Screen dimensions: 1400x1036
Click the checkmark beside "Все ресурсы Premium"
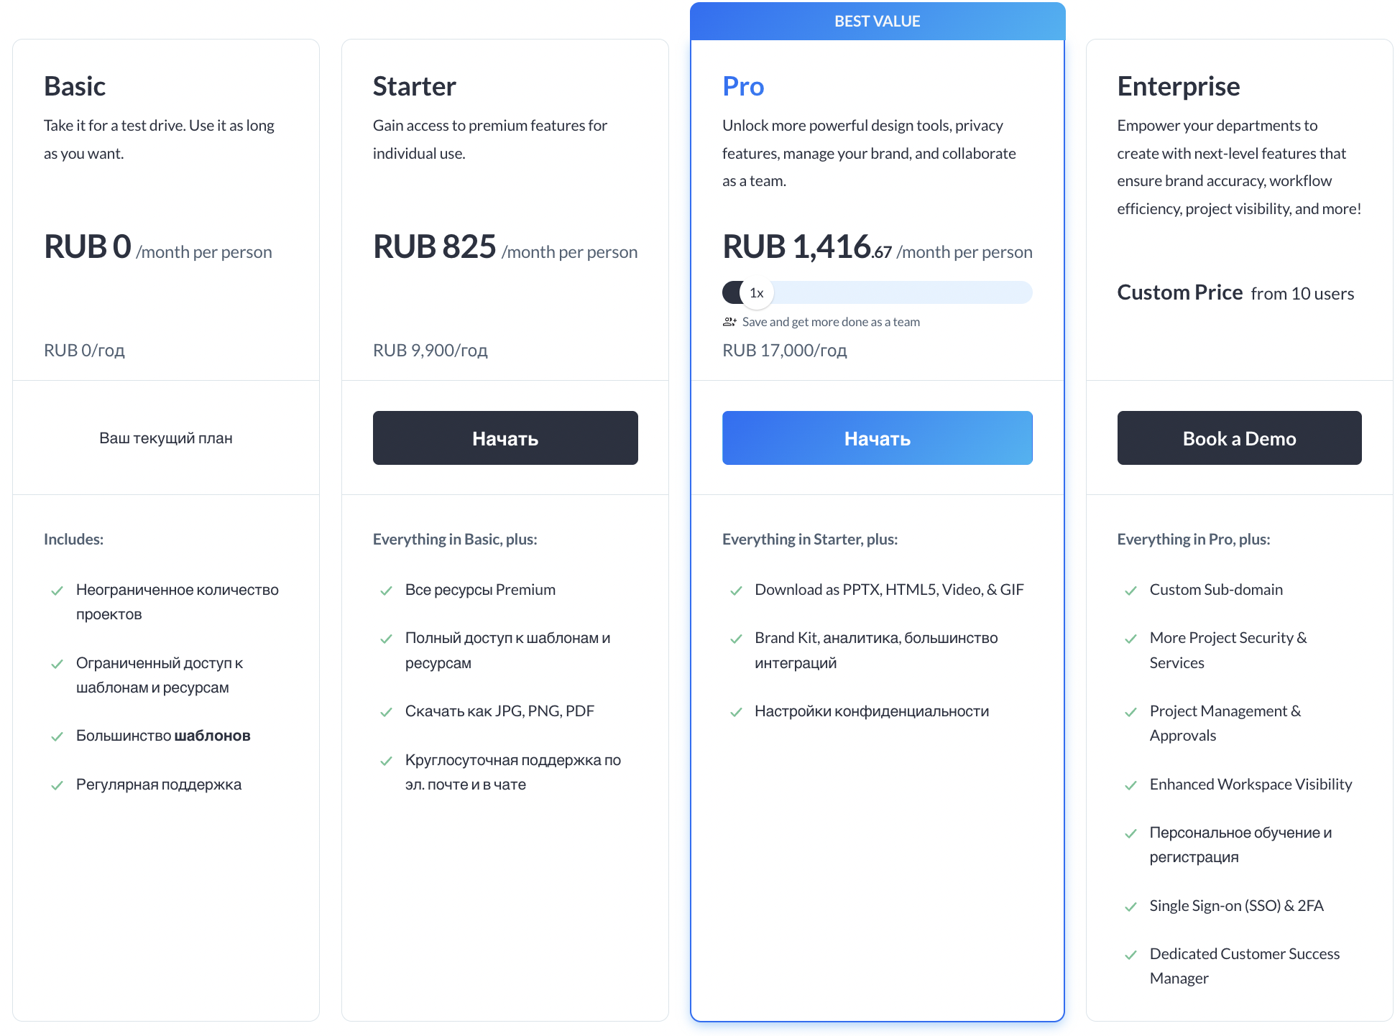click(x=386, y=591)
